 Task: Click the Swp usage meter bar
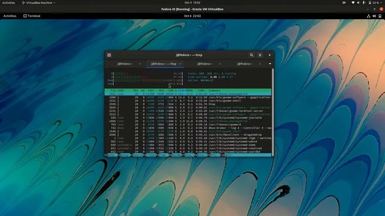point(146,84)
